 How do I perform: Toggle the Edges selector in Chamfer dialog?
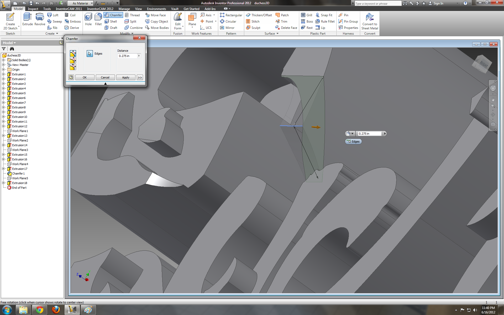point(90,54)
